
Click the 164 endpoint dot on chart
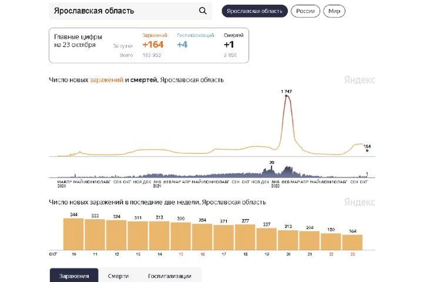pyautogui.click(x=367, y=150)
